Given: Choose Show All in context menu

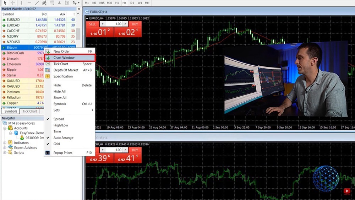Looking at the screenshot, I should click(70, 98).
